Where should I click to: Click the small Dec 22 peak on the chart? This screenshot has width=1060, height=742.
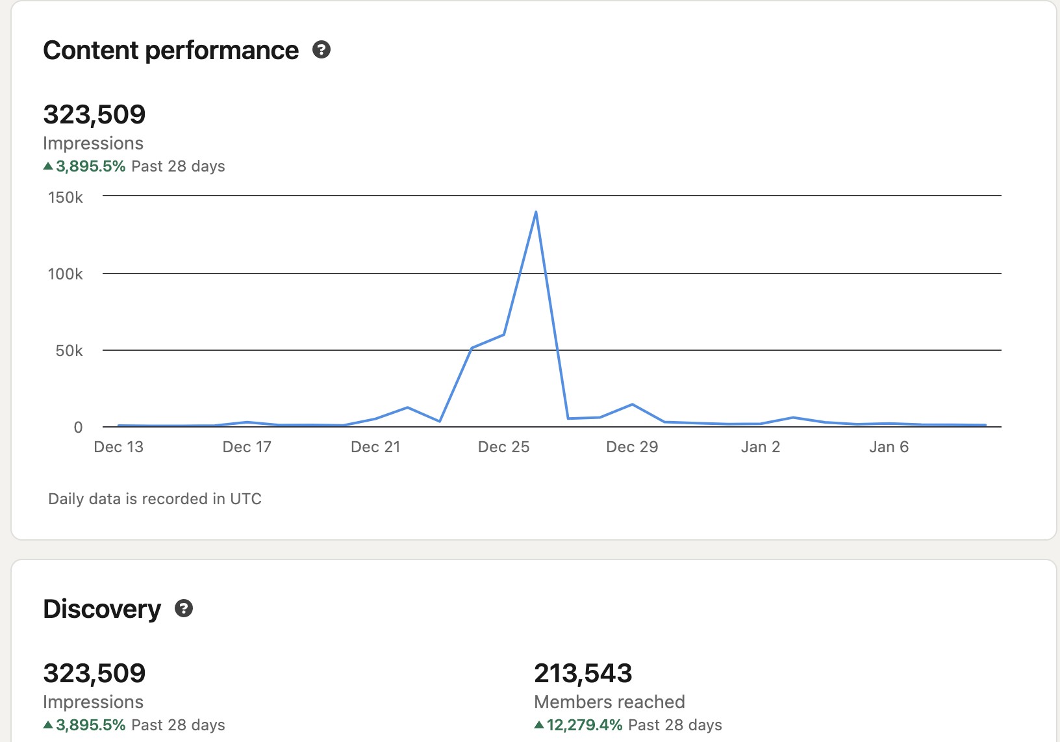407,407
